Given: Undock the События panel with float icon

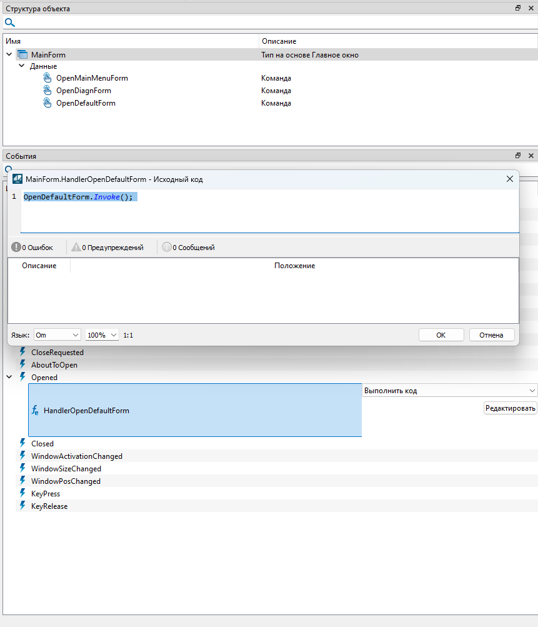Looking at the screenshot, I should click(x=518, y=156).
